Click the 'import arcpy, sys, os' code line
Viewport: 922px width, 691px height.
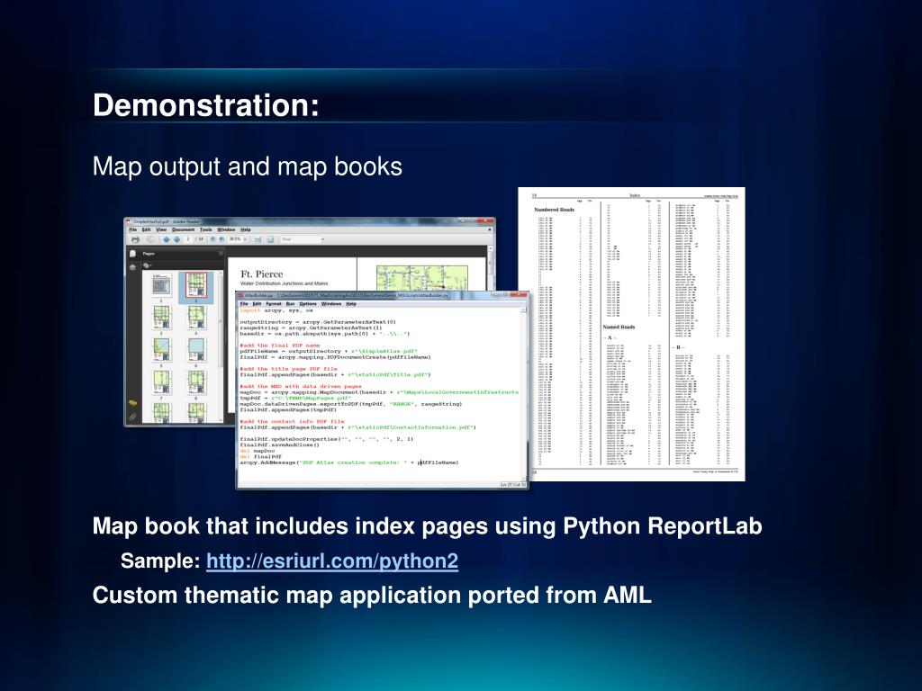click(276, 310)
